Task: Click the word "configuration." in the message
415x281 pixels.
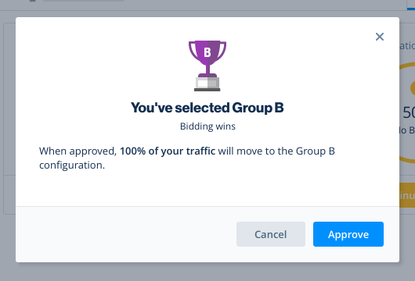Action: (72, 165)
